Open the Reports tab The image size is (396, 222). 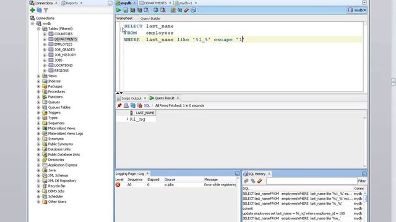[x=72, y=3]
